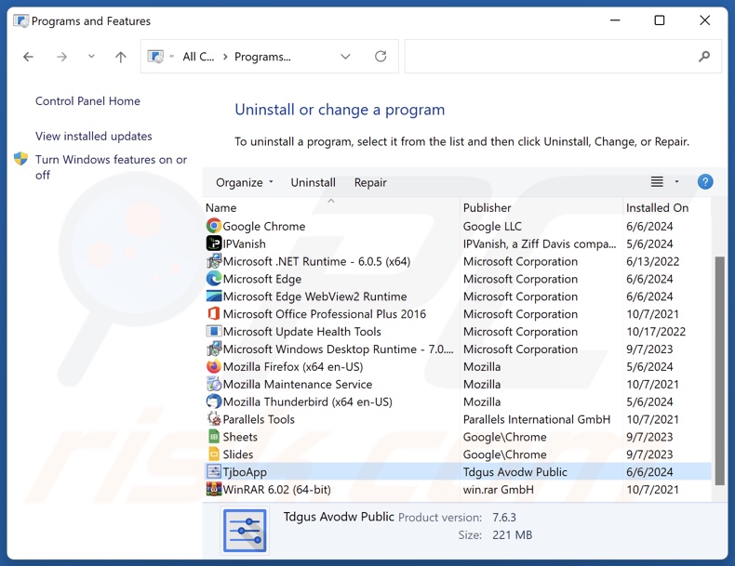735x566 pixels.
Task: Open the address bar history dropdown
Action: pos(345,57)
